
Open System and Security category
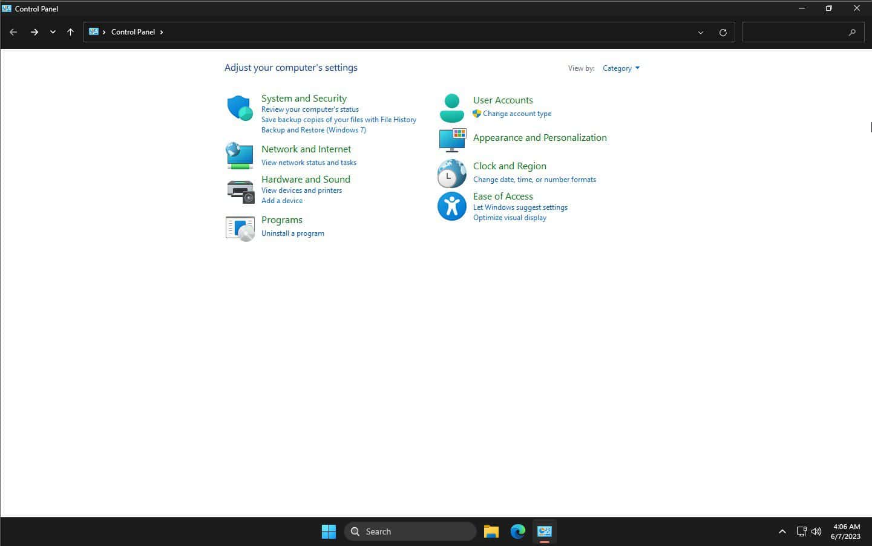[304, 98]
